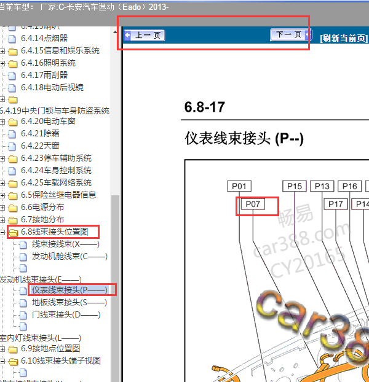
Task: Collapse the 6.8线束接头位置图 node
Action: (x=2, y=232)
